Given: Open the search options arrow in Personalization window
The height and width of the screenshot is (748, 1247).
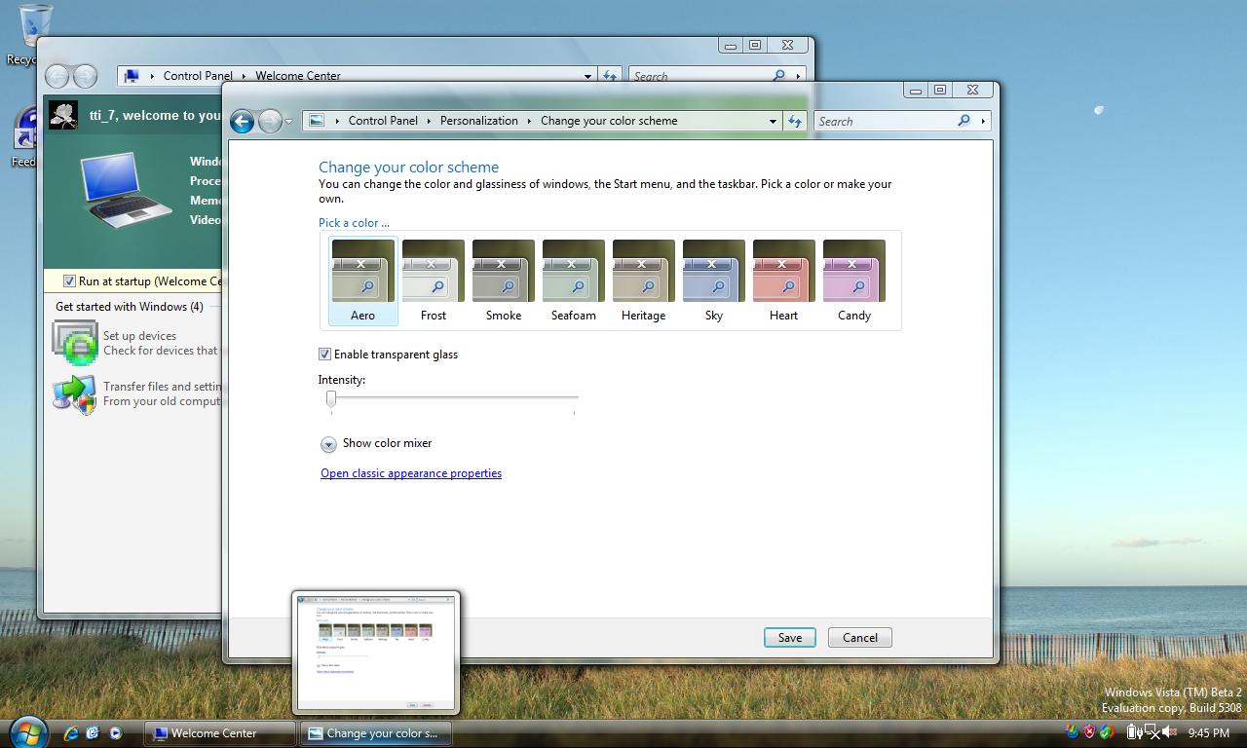Looking at the screenshot, I should [x=982, y=121].
